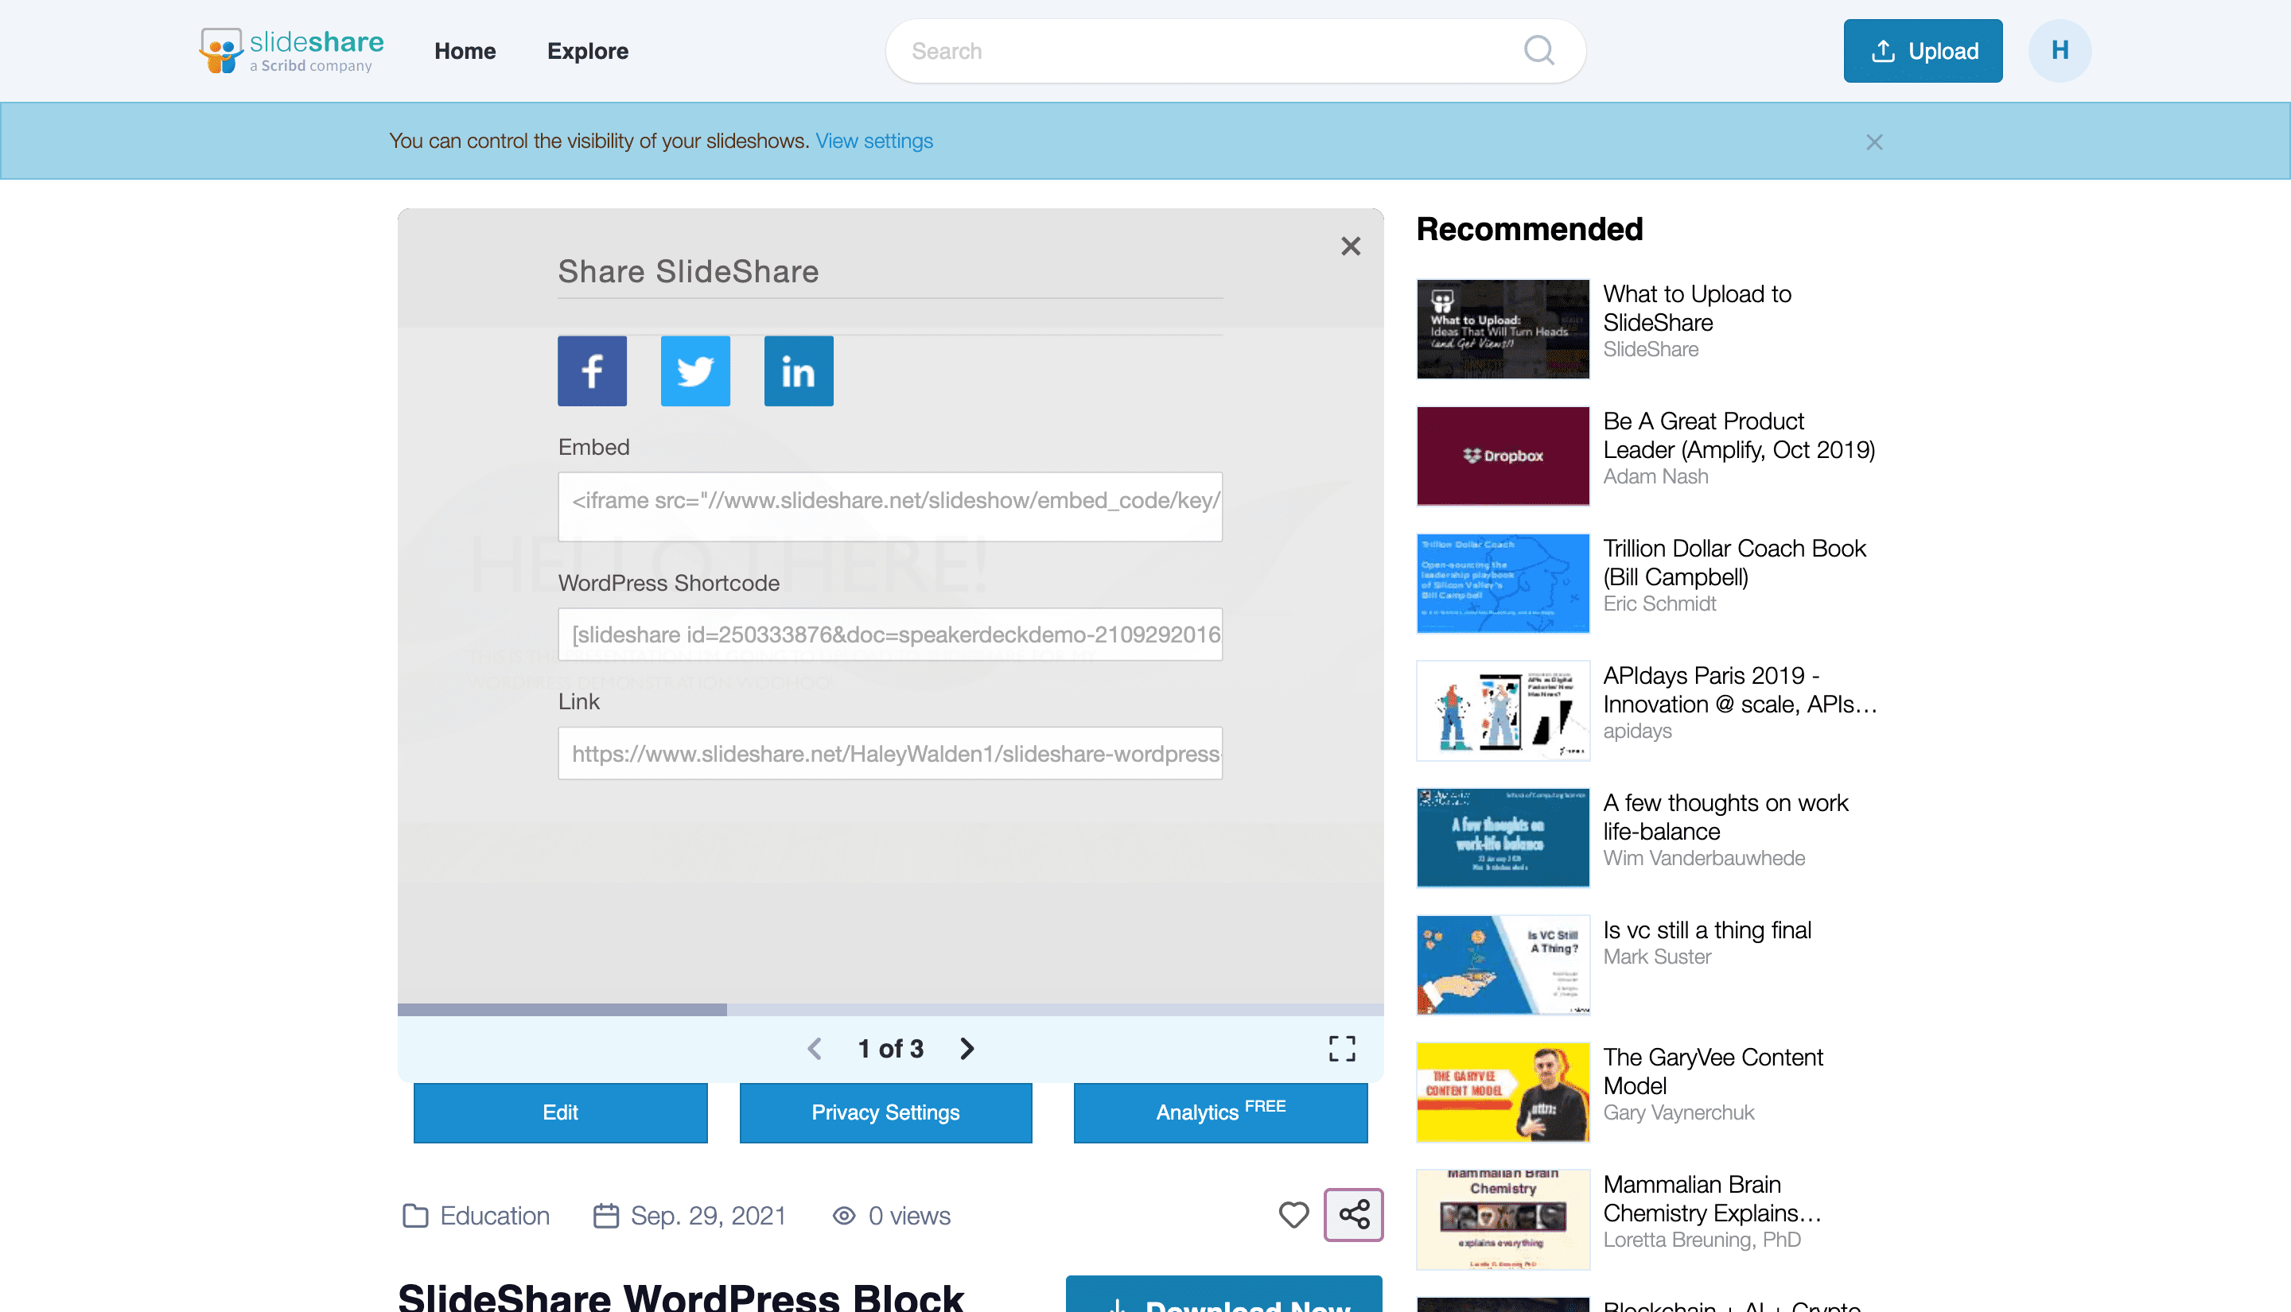Viewport: 2291px width, 1312px height.
Task: Click the slide progress bar
Action: point(889,1009)
